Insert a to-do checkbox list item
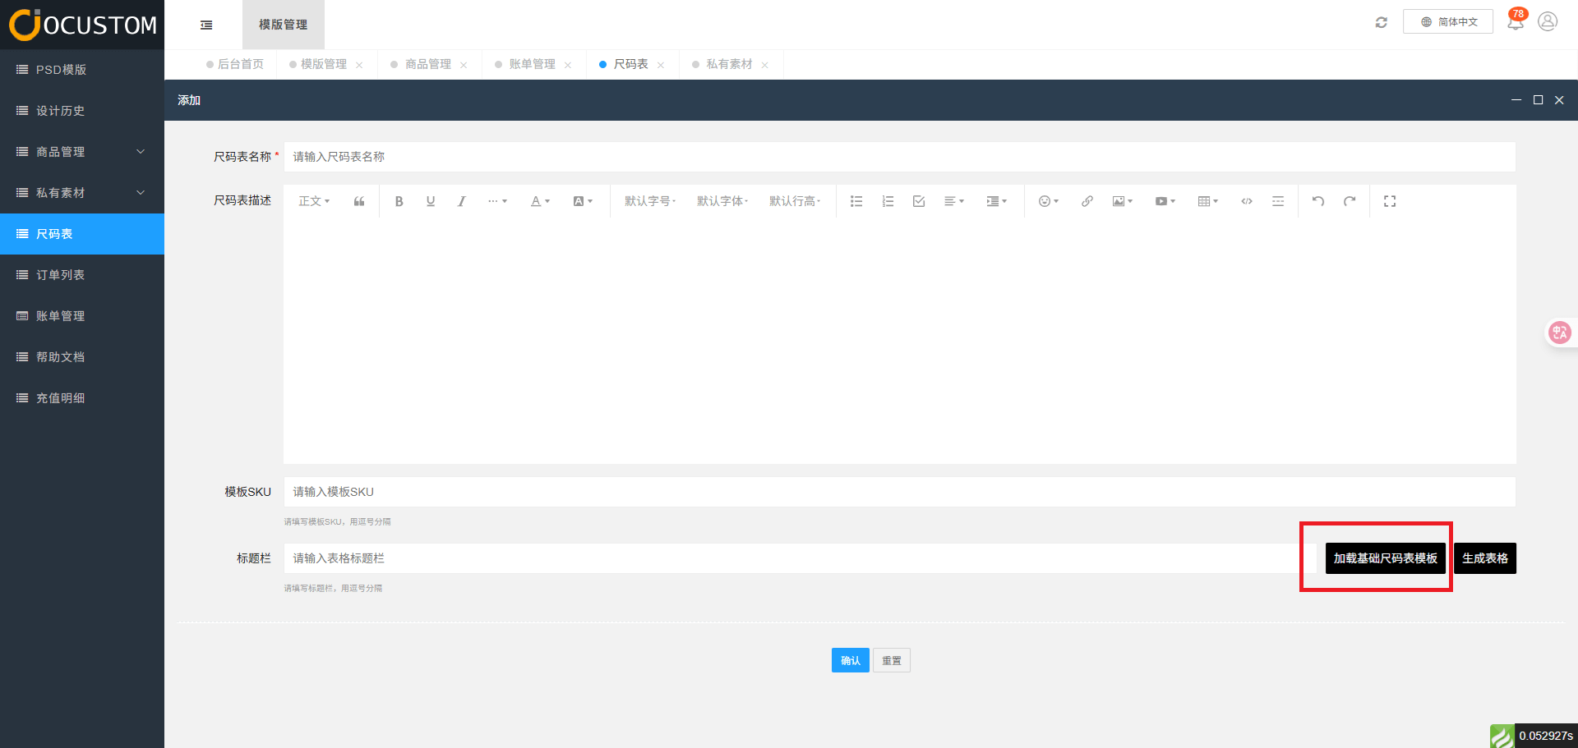The width and height of the screenshot is (1578, 748). tap(918, 201)
